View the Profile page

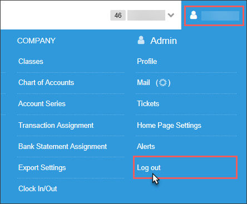click(x=147, y=62)
